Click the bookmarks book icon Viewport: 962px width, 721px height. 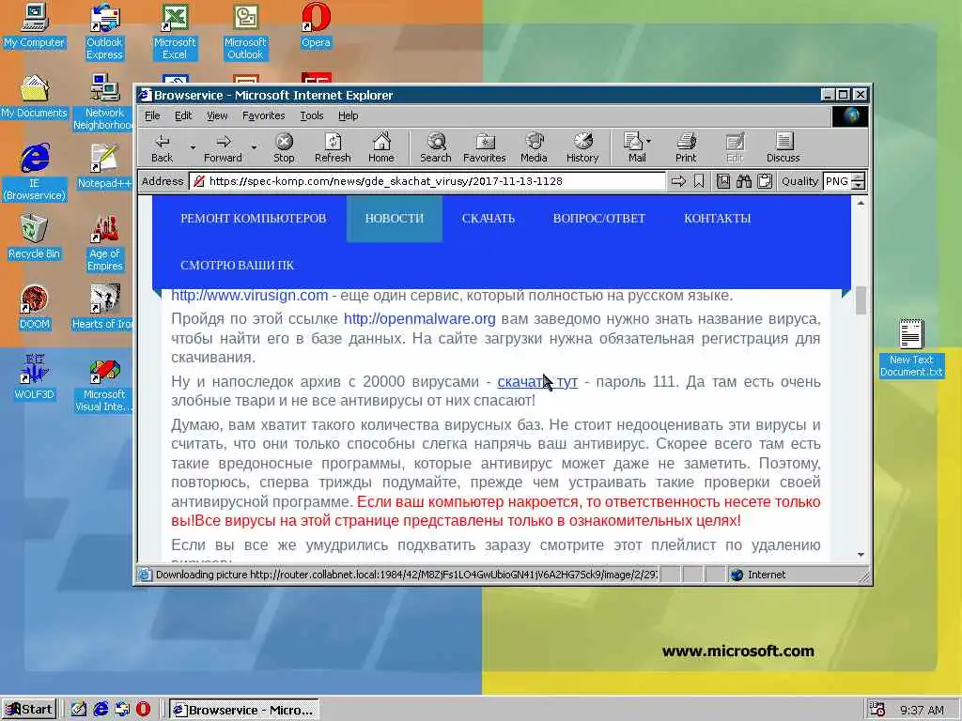(723, 181)
